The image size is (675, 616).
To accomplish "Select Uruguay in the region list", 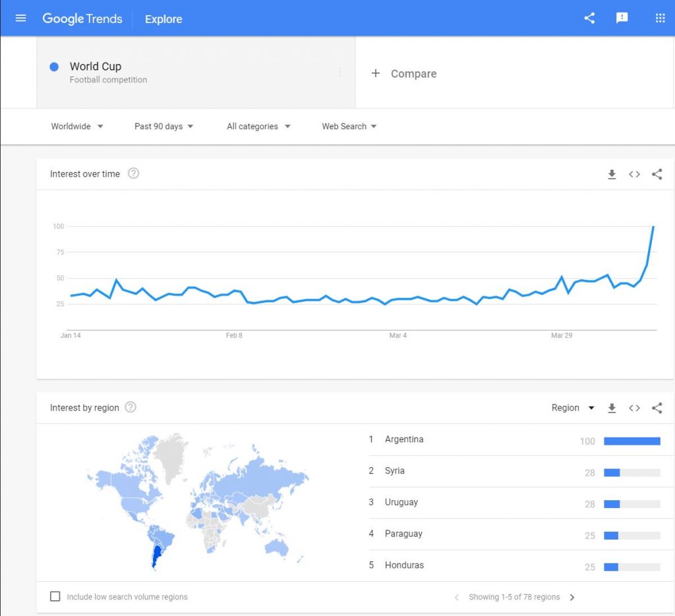I will (401, 502).
